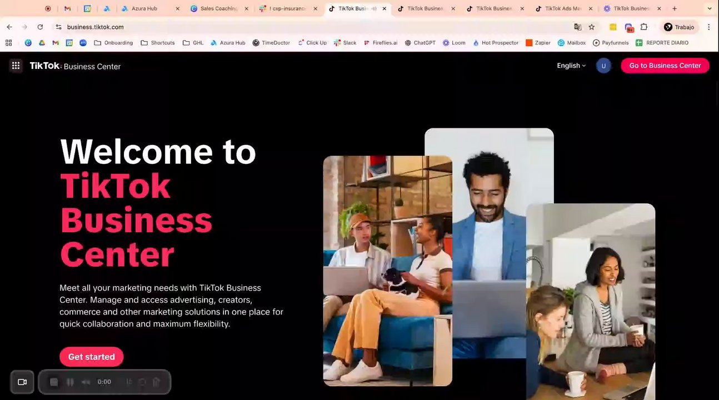The height and width of the screenshot is (400, 719).
Task: Open the Payfunnels bookmark
Action: 611,43
